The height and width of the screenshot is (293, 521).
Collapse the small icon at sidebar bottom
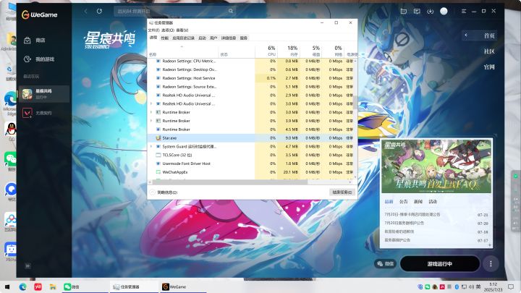point(27,266)
